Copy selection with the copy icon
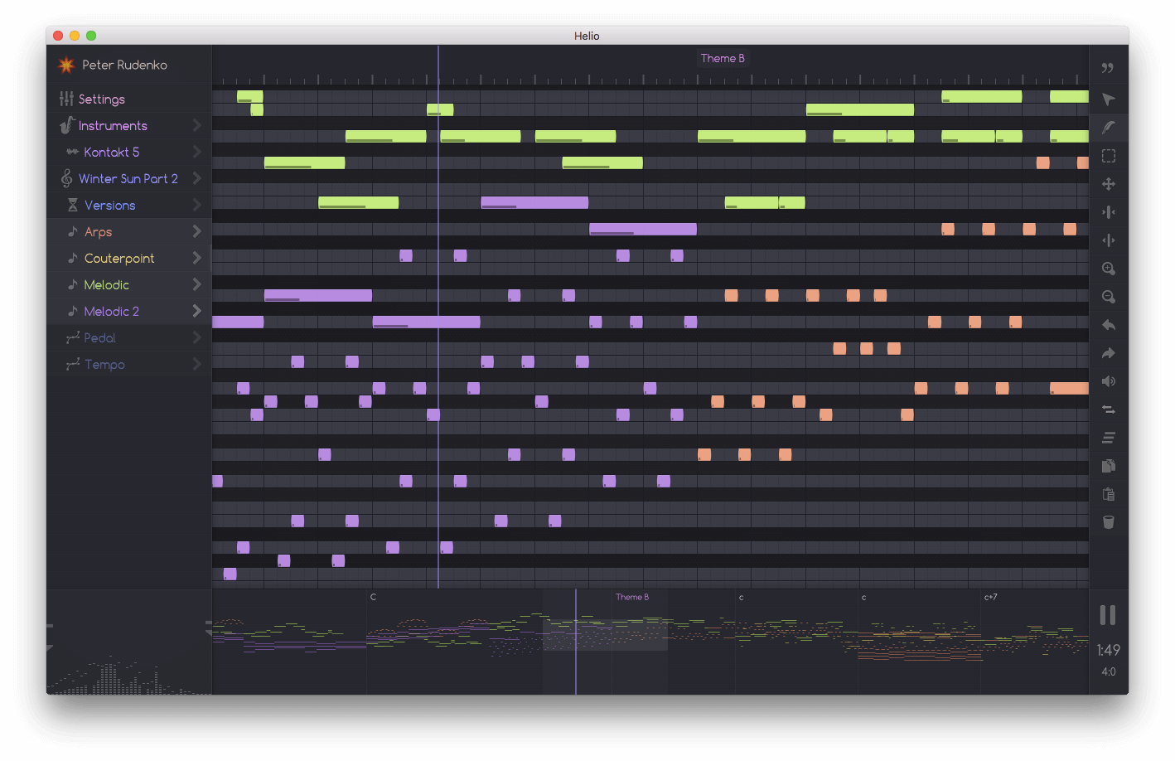1175x761 pixels. tap(1108, 466)
